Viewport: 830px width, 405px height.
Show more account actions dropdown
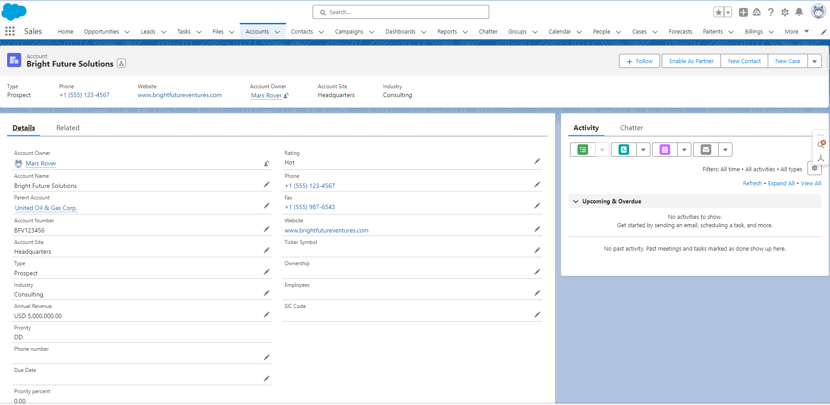tap(815, 61)
